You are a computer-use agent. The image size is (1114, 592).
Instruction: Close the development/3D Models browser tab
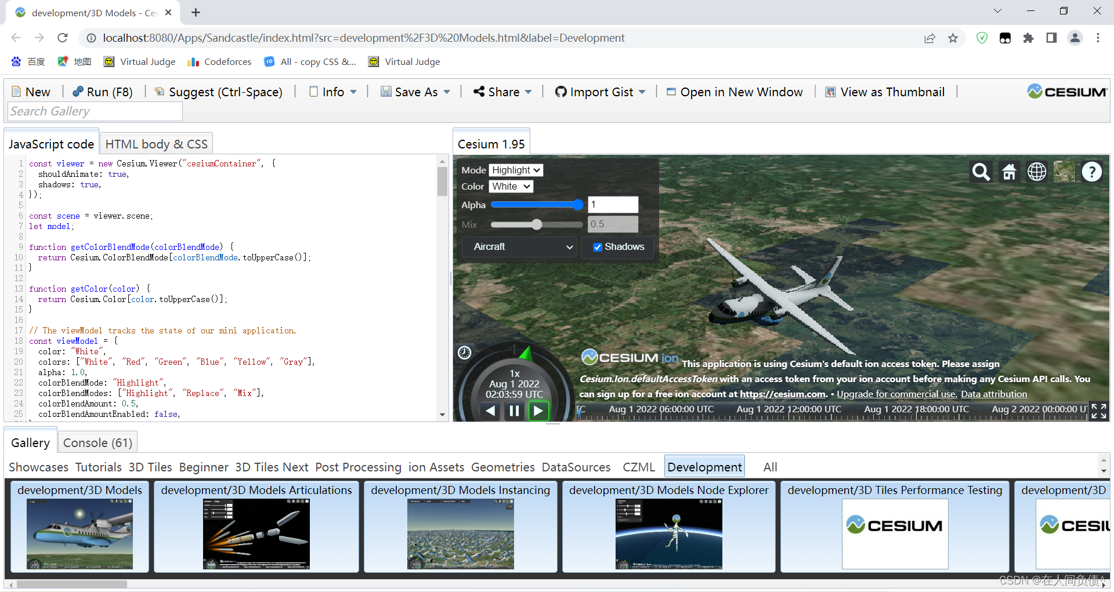point(168,12)
